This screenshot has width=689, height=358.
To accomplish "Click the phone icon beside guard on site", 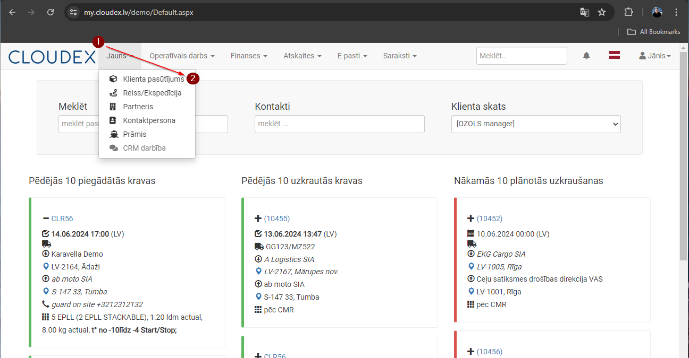I will point(46,304).
